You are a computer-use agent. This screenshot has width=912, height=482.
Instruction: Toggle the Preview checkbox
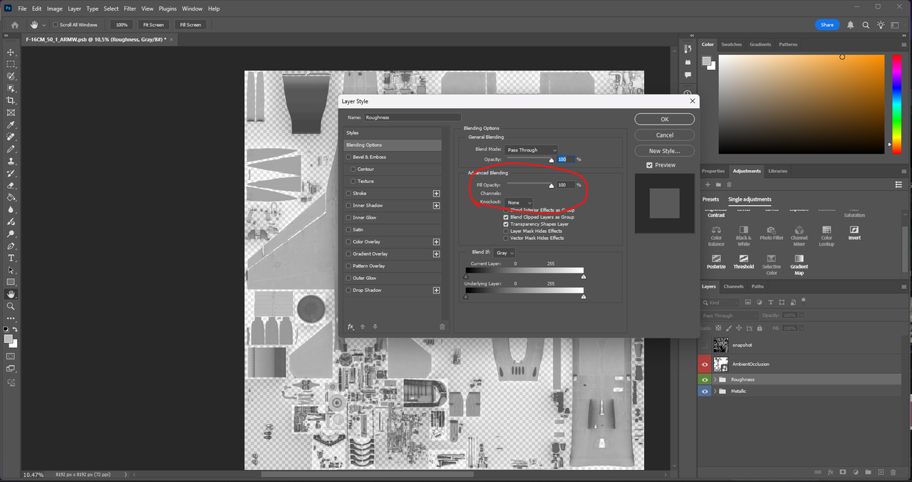click(x=649, y=165)
